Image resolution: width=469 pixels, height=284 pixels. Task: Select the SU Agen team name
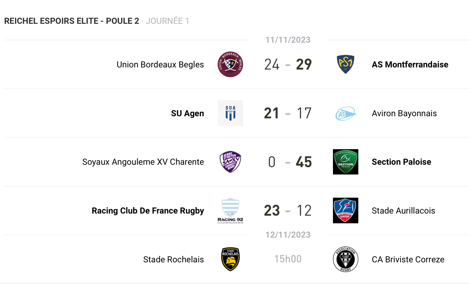[187, 113]
